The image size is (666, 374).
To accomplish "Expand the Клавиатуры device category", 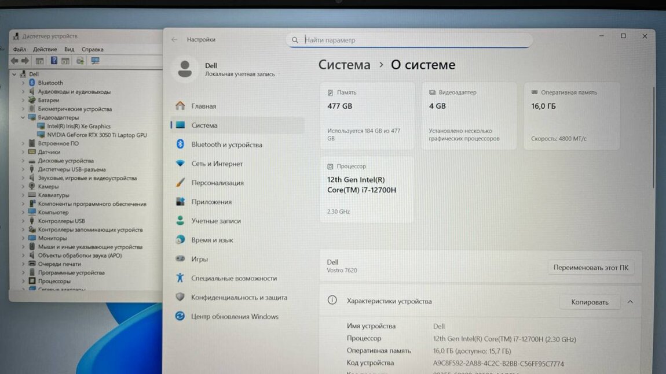I will click(23, 195).
